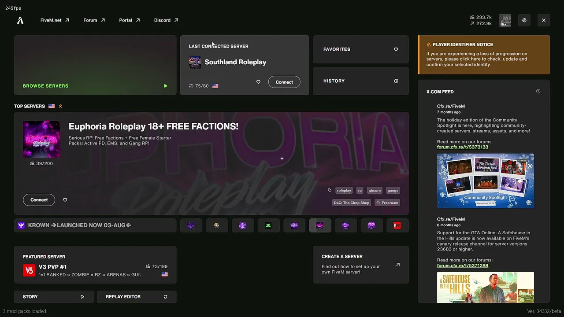Launch Story mode

53,297
